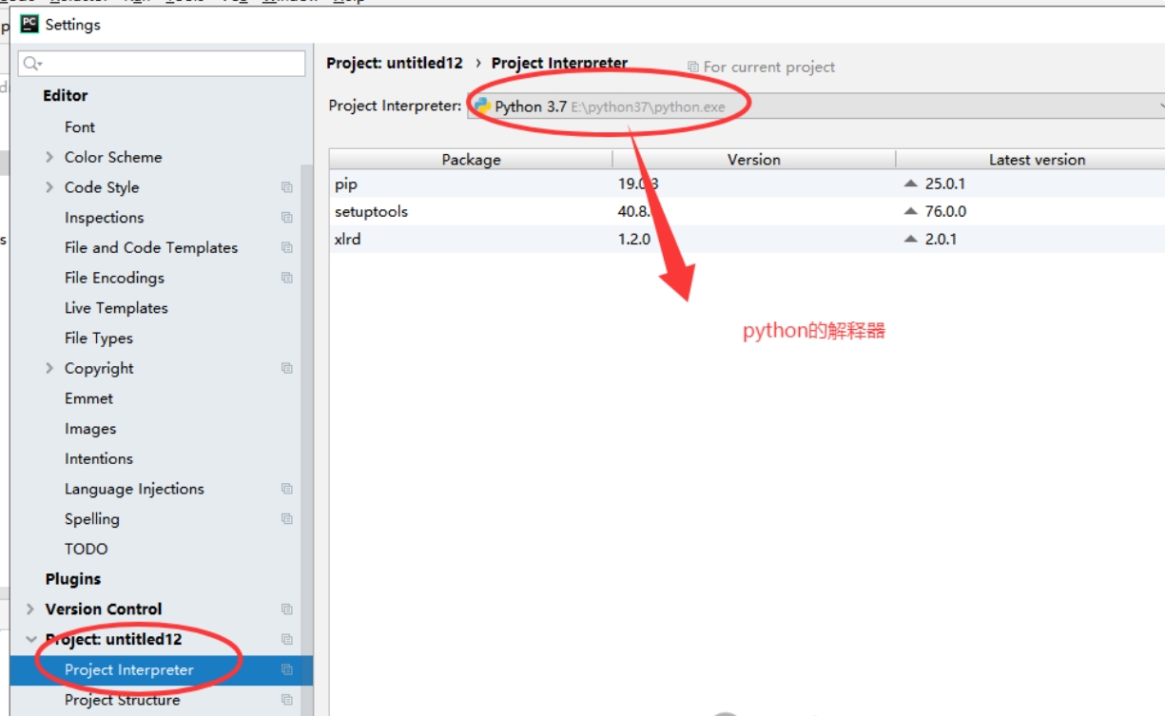This screenshot has width=1165, height=716.
Task: Expand the Code Style settings node
Action: click(49, 187)
